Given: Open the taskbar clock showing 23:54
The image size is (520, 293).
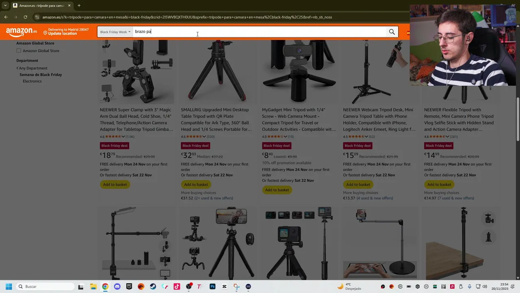Looking at the screenshot, I should tap(500, 286).
